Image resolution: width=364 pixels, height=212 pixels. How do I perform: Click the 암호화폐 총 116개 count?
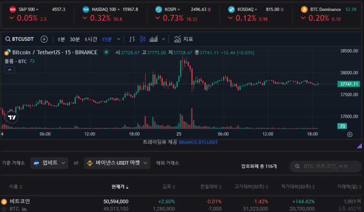point(259,166)
